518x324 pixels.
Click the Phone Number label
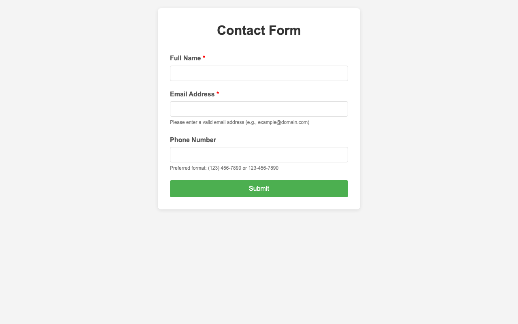point(193,140)
